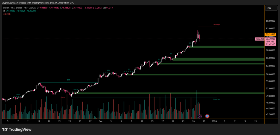Click the 88.00000 level on price scale
280x135 pixels.
pos(270,21)
